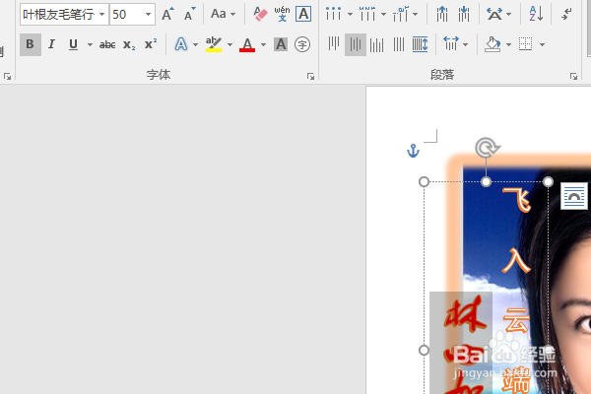Expand line spacing dropdown arrow
Viewport: 591px width, 394px height.
point(466,44)
